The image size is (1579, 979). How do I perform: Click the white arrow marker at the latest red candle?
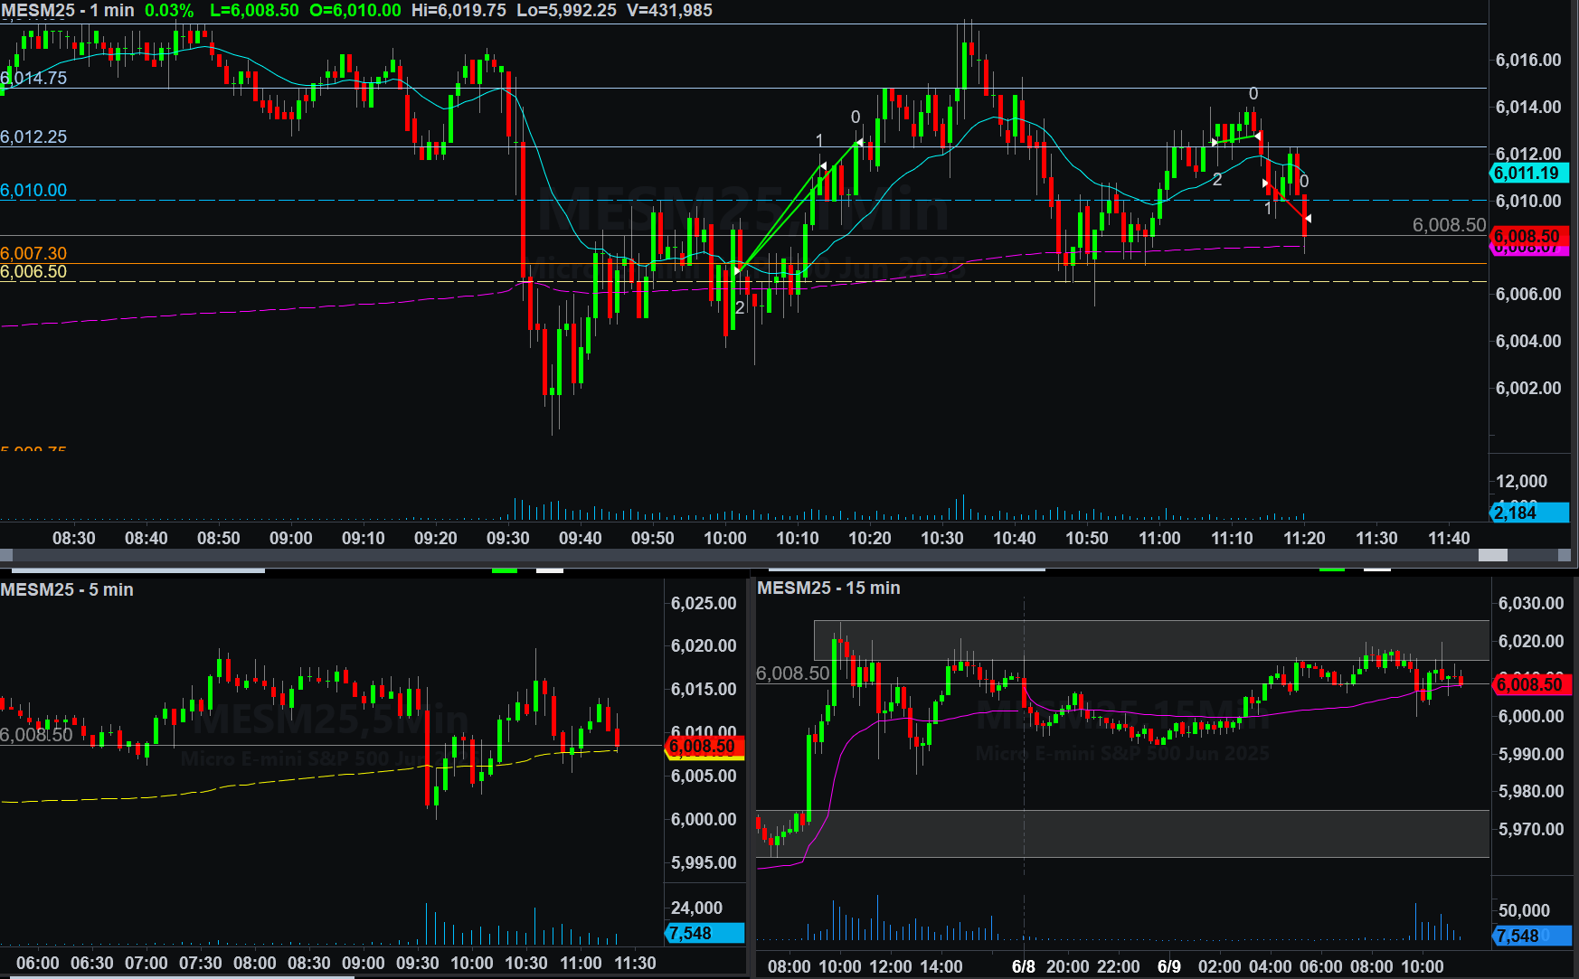pos(1308,219)
